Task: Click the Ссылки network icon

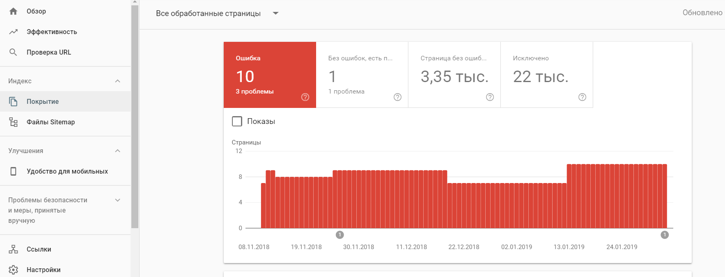Action: [x=13, y=249]
